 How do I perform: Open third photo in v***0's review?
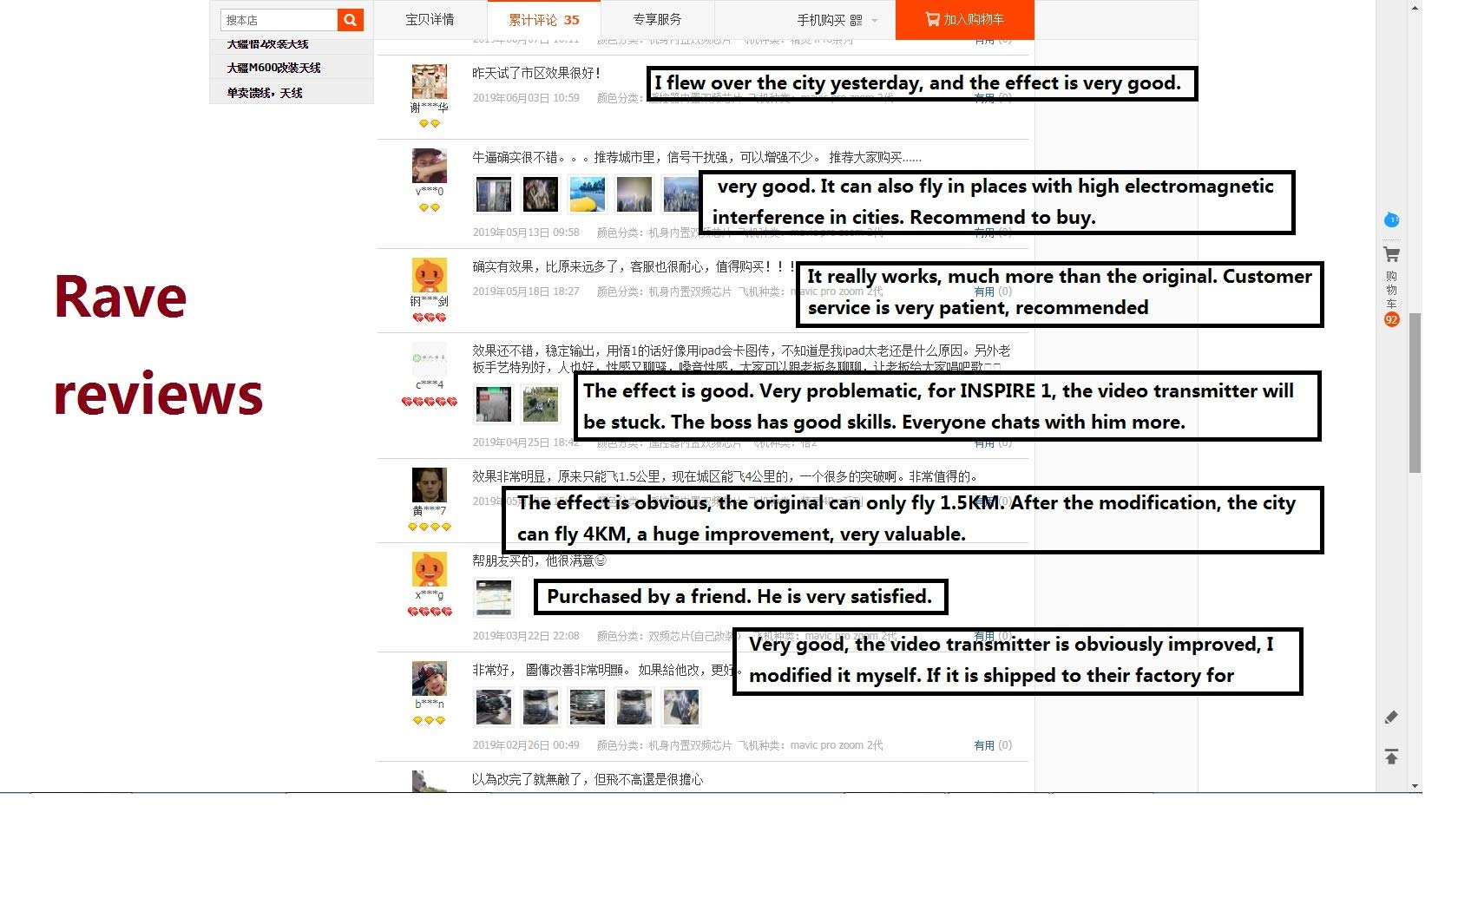coord(588,194)
